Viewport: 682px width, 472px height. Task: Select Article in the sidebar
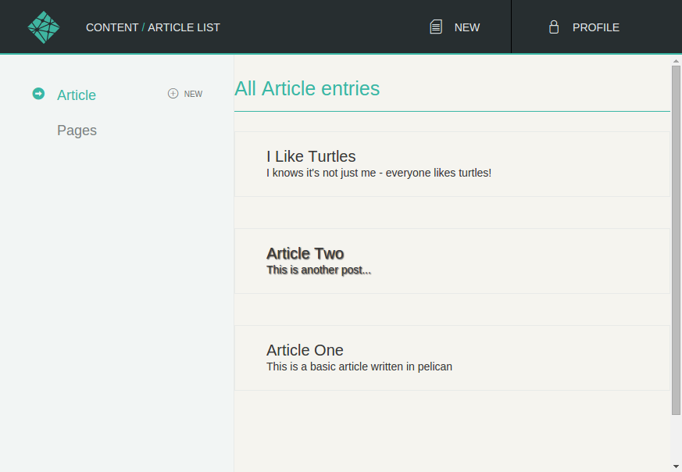click(77, 95)
